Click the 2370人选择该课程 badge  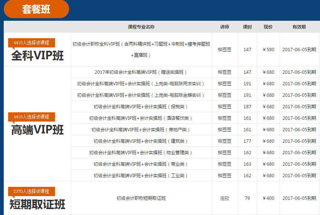(x=32, y=191)
